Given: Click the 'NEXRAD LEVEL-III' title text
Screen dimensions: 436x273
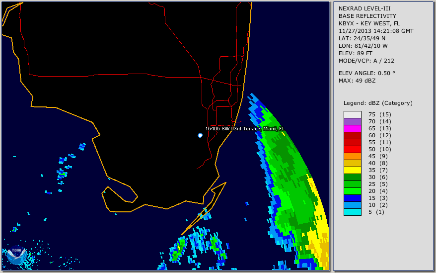Looking at the screenshot, I should [364, 8].
